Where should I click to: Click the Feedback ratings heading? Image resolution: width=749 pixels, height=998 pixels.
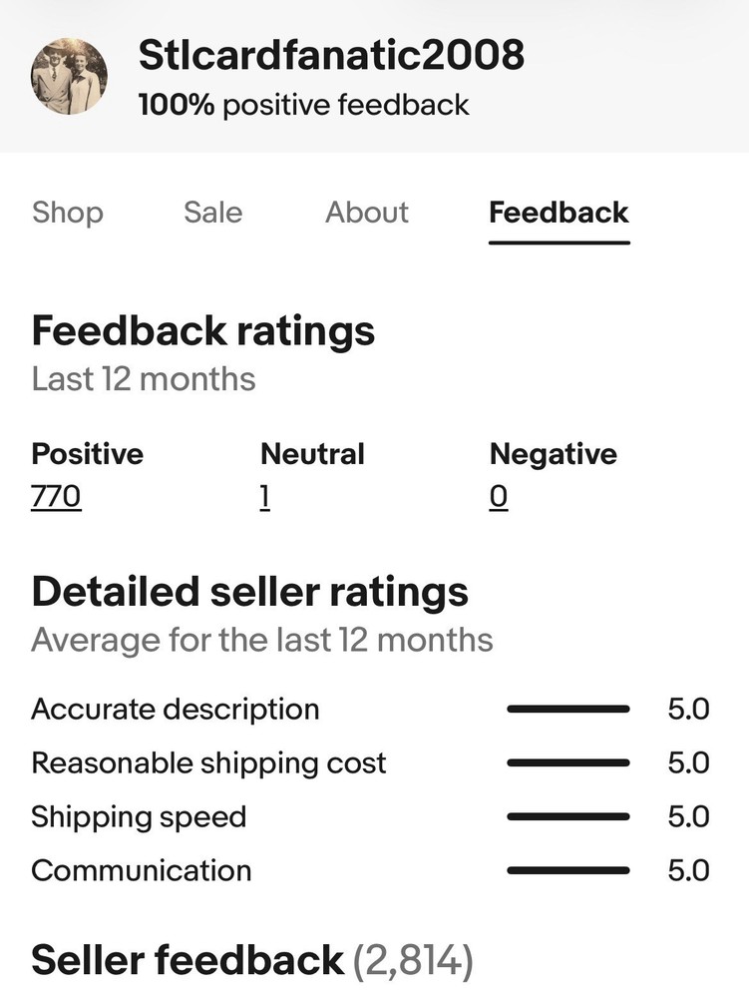tap(203, 330)
